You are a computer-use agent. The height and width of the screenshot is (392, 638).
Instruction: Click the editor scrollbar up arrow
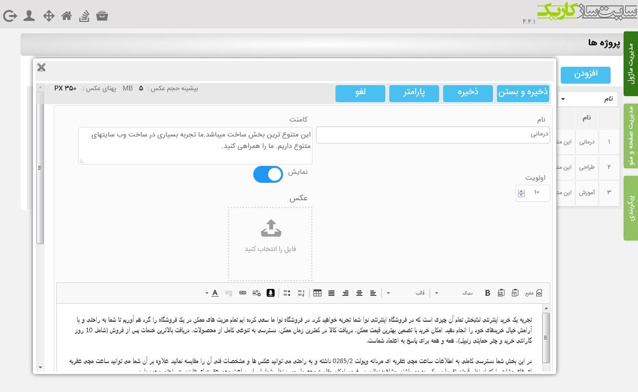[x=546, y=308]
